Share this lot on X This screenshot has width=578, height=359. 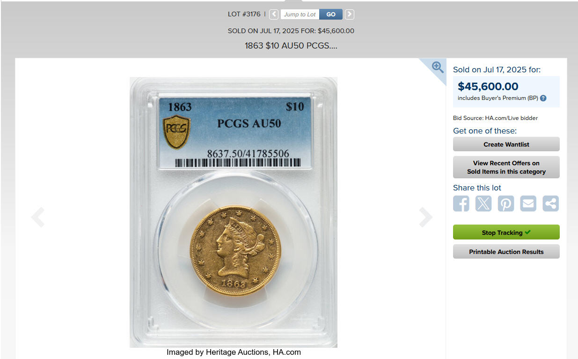[483, 204]
